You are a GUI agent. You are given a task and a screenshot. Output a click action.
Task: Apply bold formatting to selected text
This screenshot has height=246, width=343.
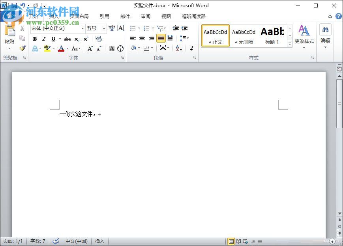tap(35, 39)
